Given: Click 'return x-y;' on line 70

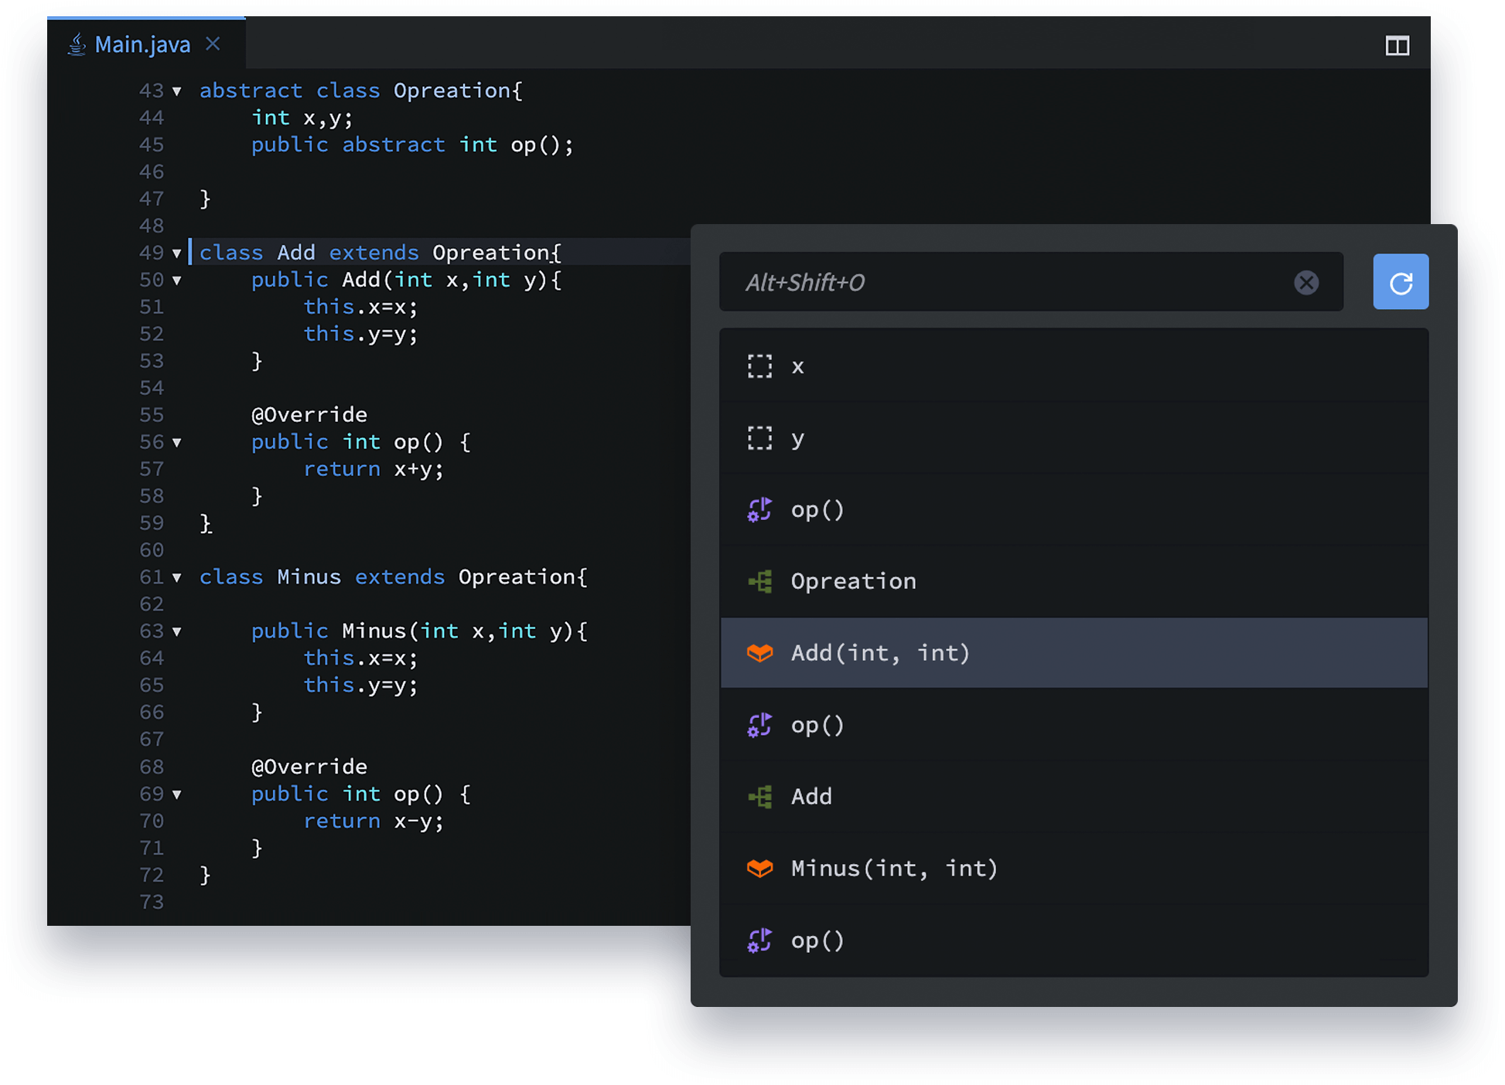Looking at the screenshot, I should point(374,821).
